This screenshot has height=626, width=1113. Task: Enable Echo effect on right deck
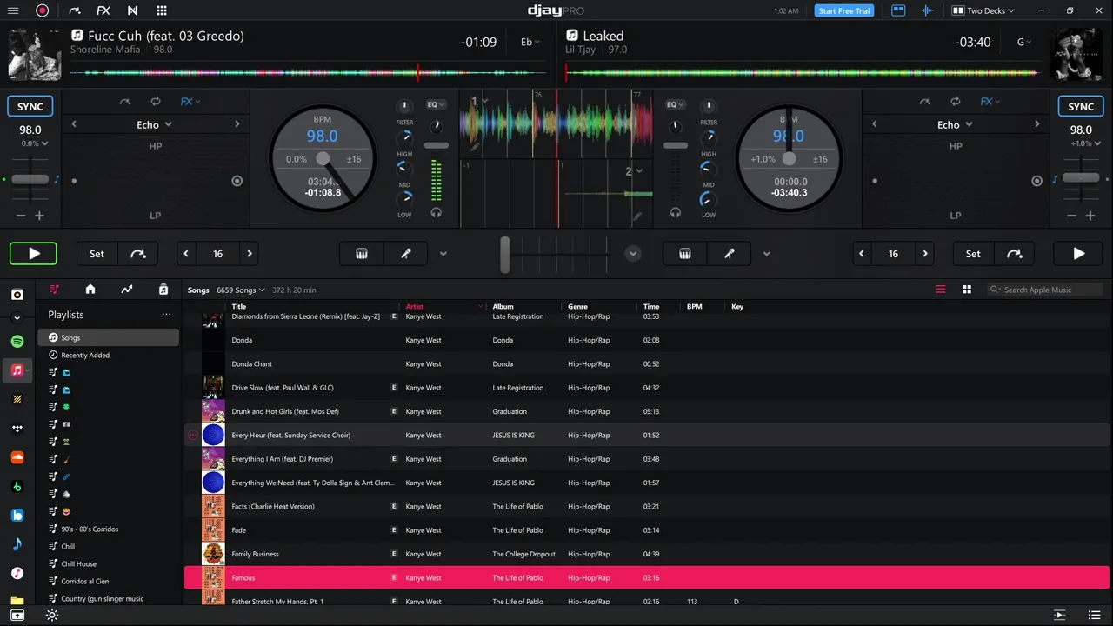1036,181
